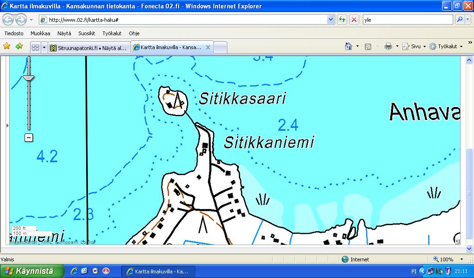Image resolution: width=474 pixels, height=278 pixels.
Task: Click the Home page icon
Action: coord(349,46)
